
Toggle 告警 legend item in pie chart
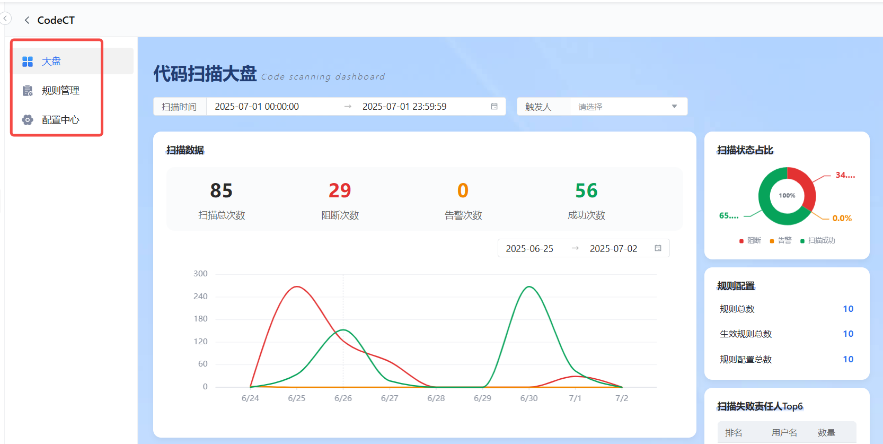(781, 241)
